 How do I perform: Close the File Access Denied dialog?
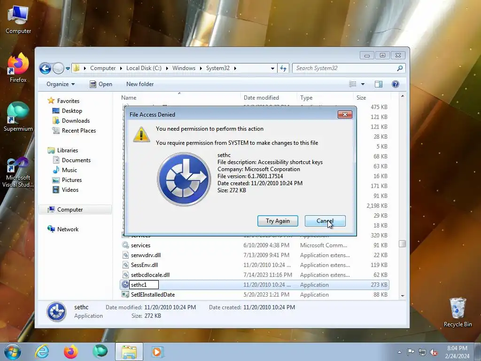click(x=345, y=115)
